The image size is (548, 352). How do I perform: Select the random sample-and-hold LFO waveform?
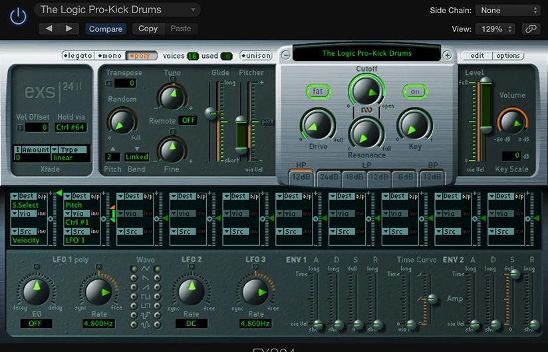click(146, 315)
